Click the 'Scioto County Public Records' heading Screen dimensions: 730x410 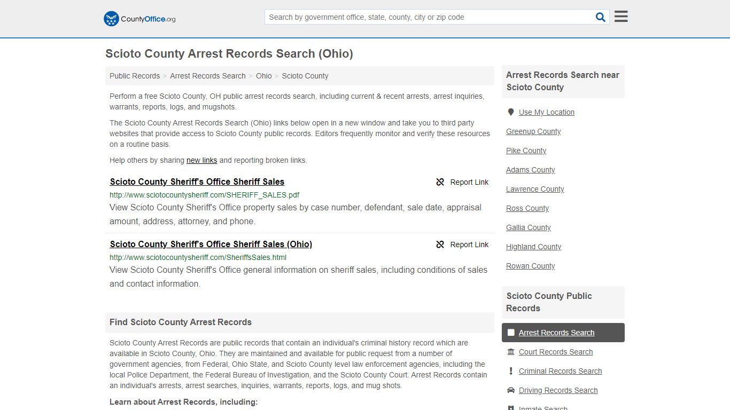(x=549, y=302)
